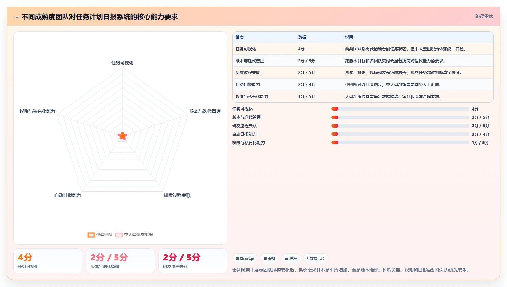
Task: Click the 数据卡片 chip
Action: (316, 258)
